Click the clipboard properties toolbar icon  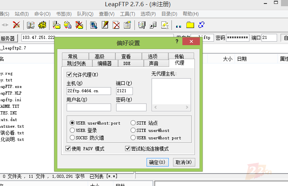tap(127, 25)
